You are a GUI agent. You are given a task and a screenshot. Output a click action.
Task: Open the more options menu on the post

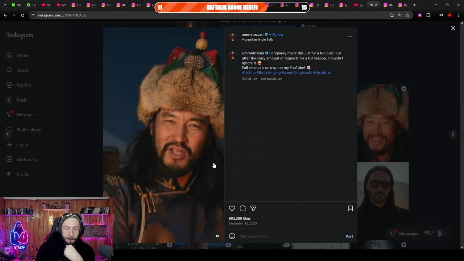tap(349, 37)
